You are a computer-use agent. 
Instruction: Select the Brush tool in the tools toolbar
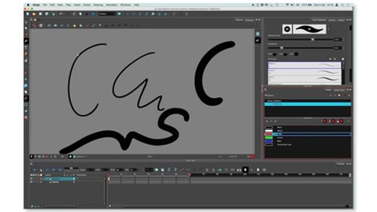tap(27, 41)
